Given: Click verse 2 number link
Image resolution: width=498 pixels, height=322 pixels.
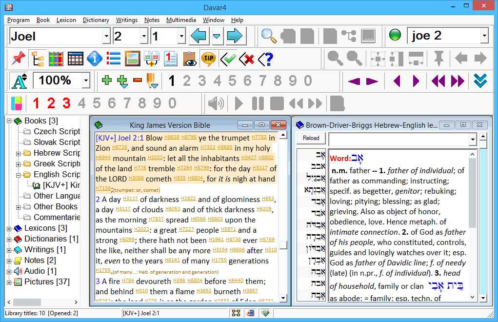Looking at the screenshot, I should pos(98,200).
